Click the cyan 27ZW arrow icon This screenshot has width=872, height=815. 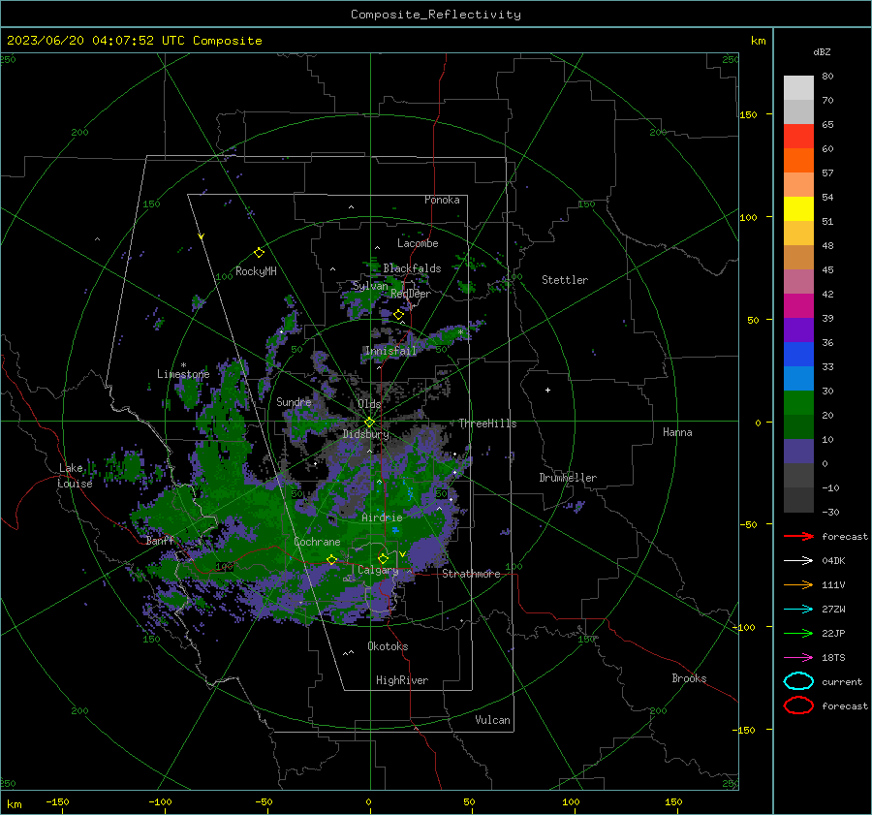click(798, 610)
